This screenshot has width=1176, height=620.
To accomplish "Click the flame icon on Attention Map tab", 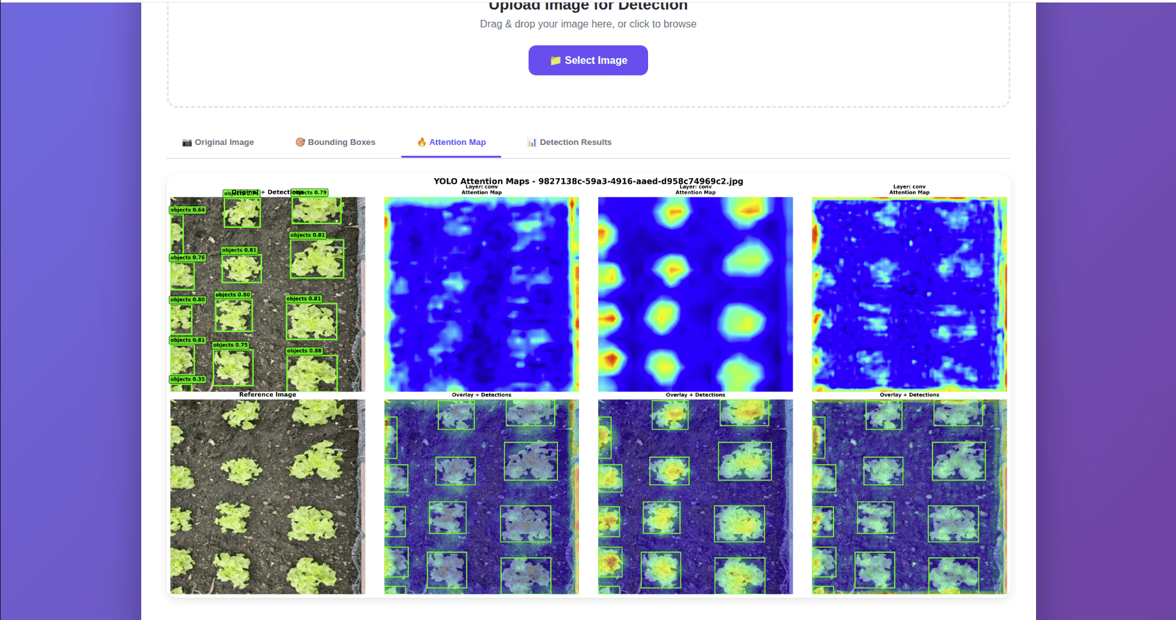I will pos(422,142).
